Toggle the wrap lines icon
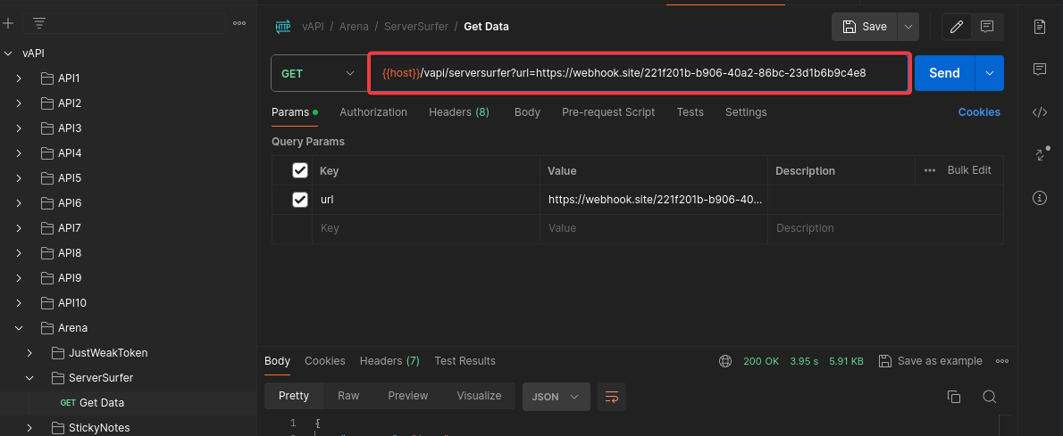 point(612,397)
